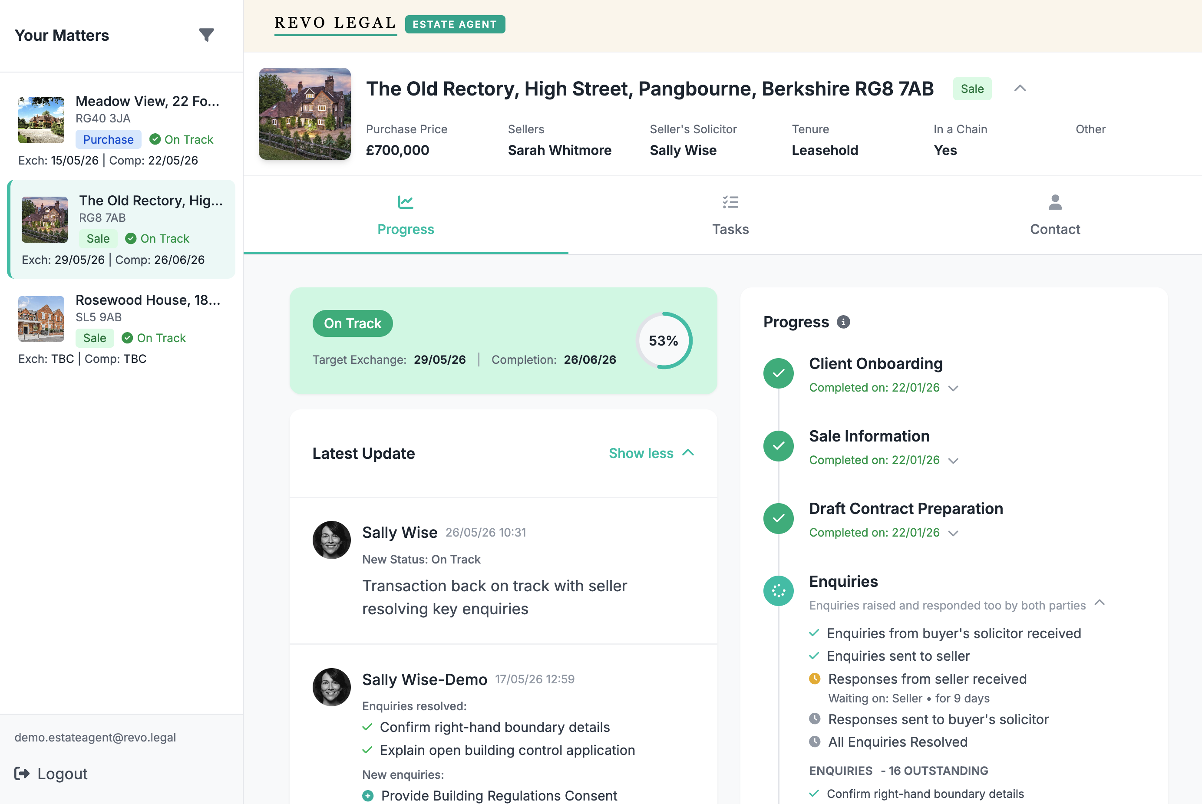Click the On Track tick icon for The Old Rectory
The width and height of the screenshot is (1202, 804).
(131, 238)
